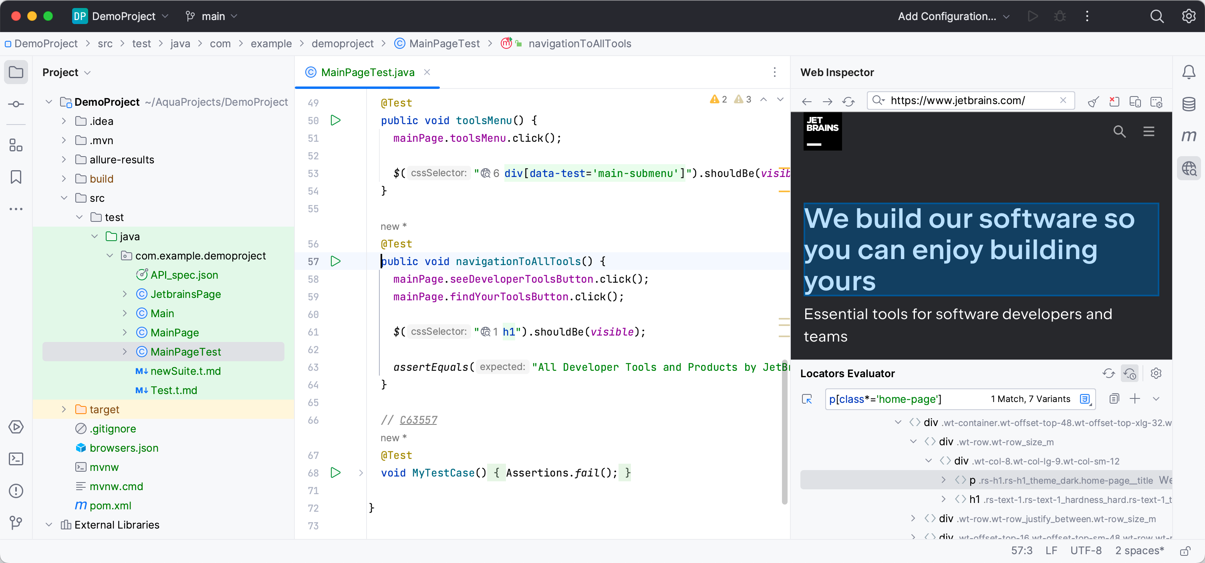Open the Maven tool window icon
Viewport: 1205px width, 563px height.
[x=1188, y=136]
